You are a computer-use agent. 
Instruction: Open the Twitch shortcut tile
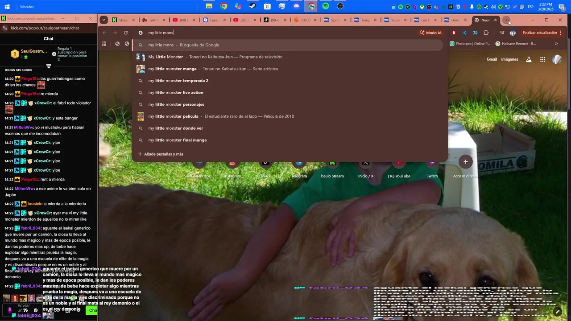pyautogui.click(x=432, y=169)
